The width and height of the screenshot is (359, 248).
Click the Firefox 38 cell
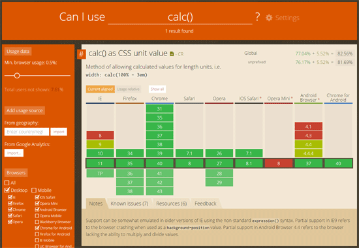coord(130,191)
